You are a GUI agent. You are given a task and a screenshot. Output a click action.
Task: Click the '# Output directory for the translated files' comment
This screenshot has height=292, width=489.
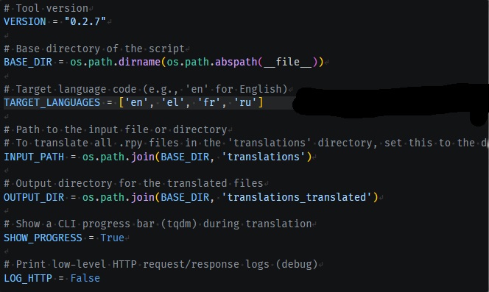click(133, 184)
